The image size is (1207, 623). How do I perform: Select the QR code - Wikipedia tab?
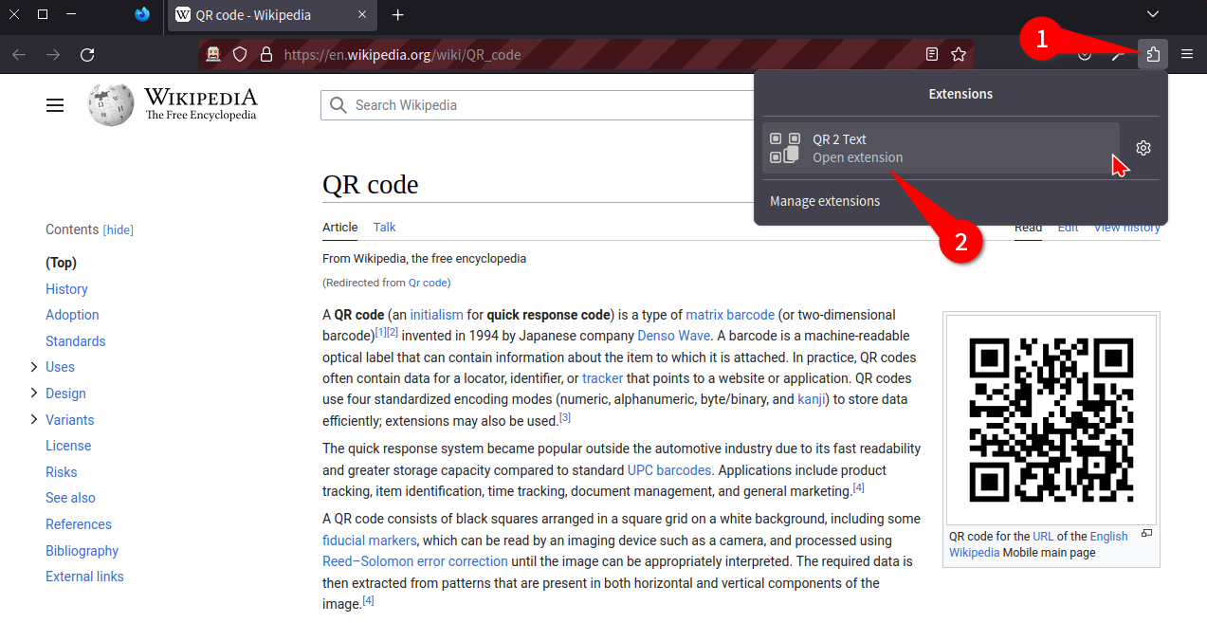(274, 15)
